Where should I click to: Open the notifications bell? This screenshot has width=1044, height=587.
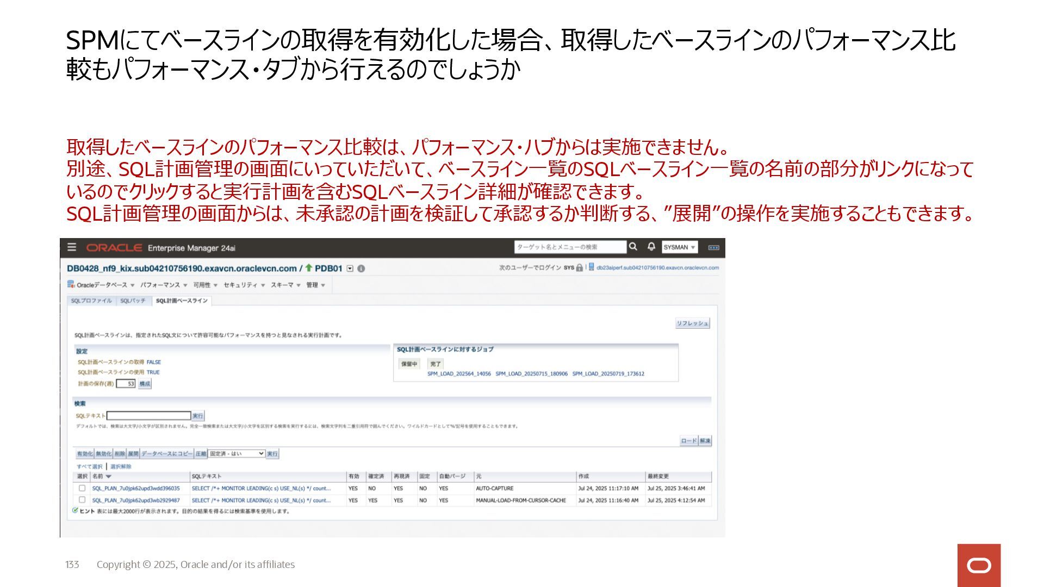tap(651, 247)
